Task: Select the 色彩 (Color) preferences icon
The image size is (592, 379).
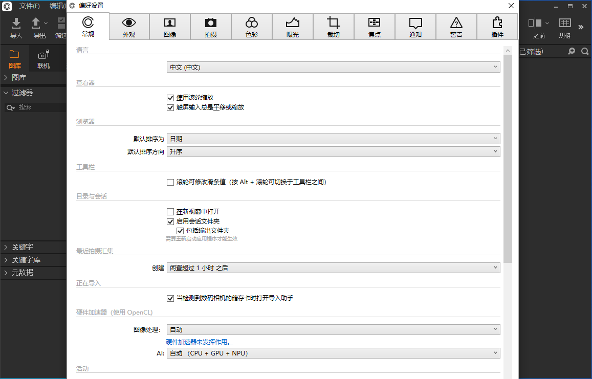Action: [252, 26]
